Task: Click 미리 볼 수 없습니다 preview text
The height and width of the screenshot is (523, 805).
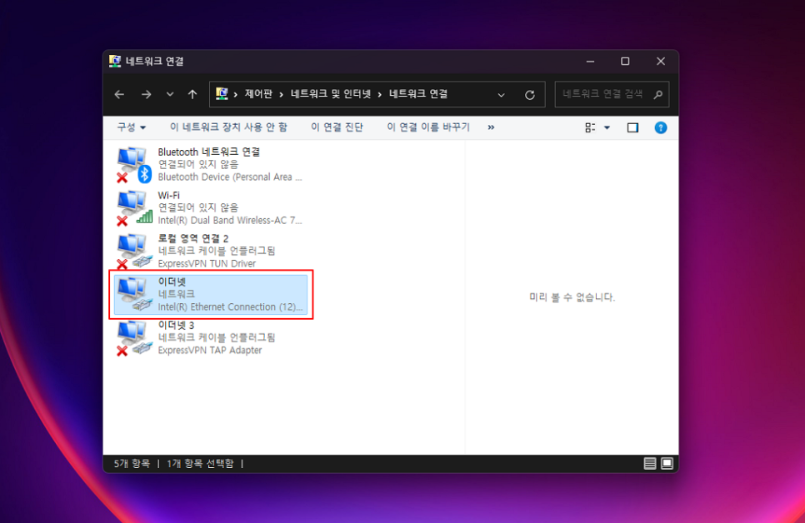Action: click(x=572, y=297)
